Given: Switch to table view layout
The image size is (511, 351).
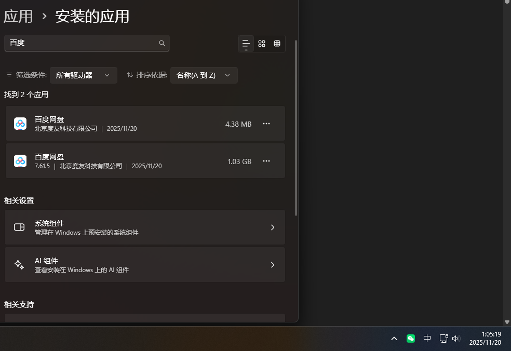Looking at the screenshot, I should pos(277,44).
